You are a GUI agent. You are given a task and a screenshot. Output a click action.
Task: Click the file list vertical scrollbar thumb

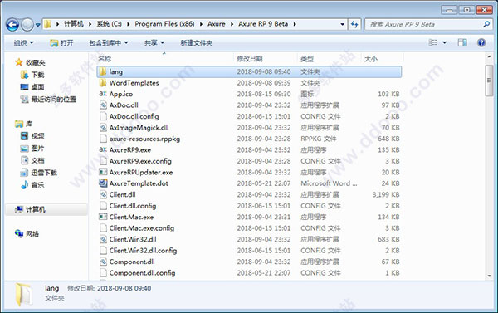[489, 81]
